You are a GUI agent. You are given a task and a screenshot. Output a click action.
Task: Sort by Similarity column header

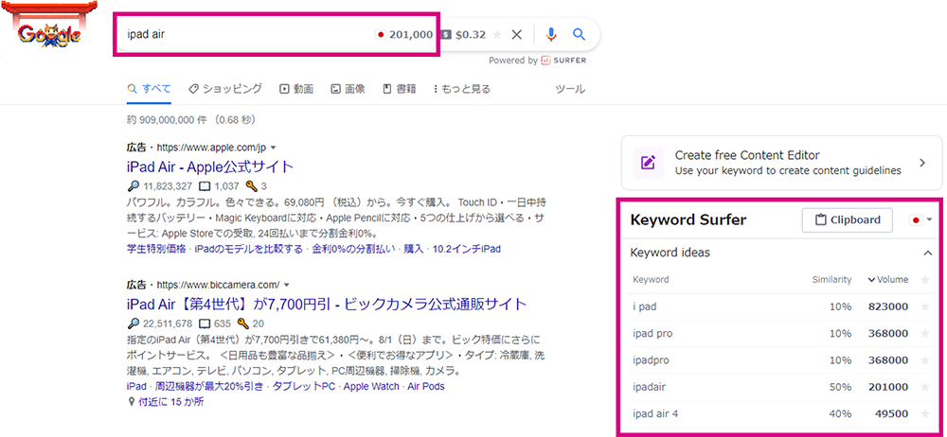click(831, 279)
